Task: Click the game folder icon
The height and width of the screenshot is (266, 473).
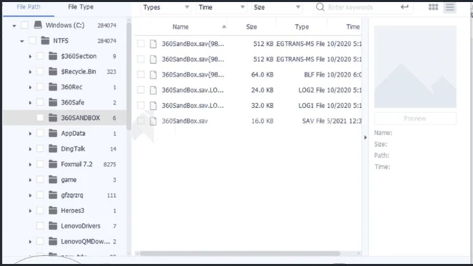Action: (x=53, y=180)
